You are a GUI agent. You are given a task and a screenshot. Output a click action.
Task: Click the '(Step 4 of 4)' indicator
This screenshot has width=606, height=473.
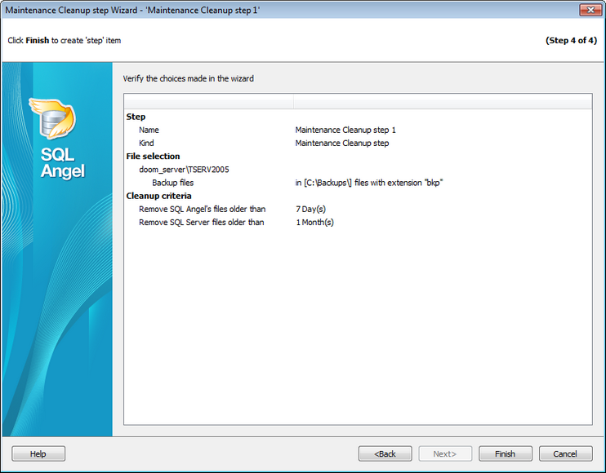point(571,41)
